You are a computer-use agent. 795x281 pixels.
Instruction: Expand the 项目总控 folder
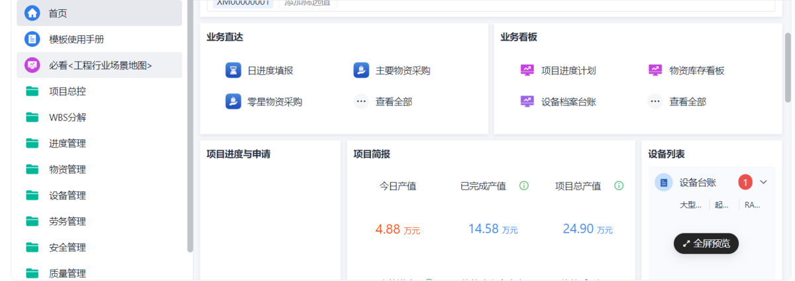pyautogui.click(x=99, y=91)
